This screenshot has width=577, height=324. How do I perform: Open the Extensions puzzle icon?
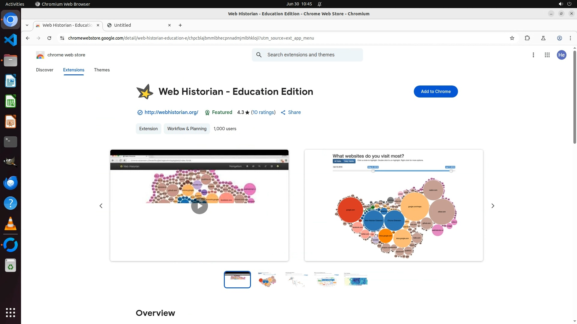(527, 38)
